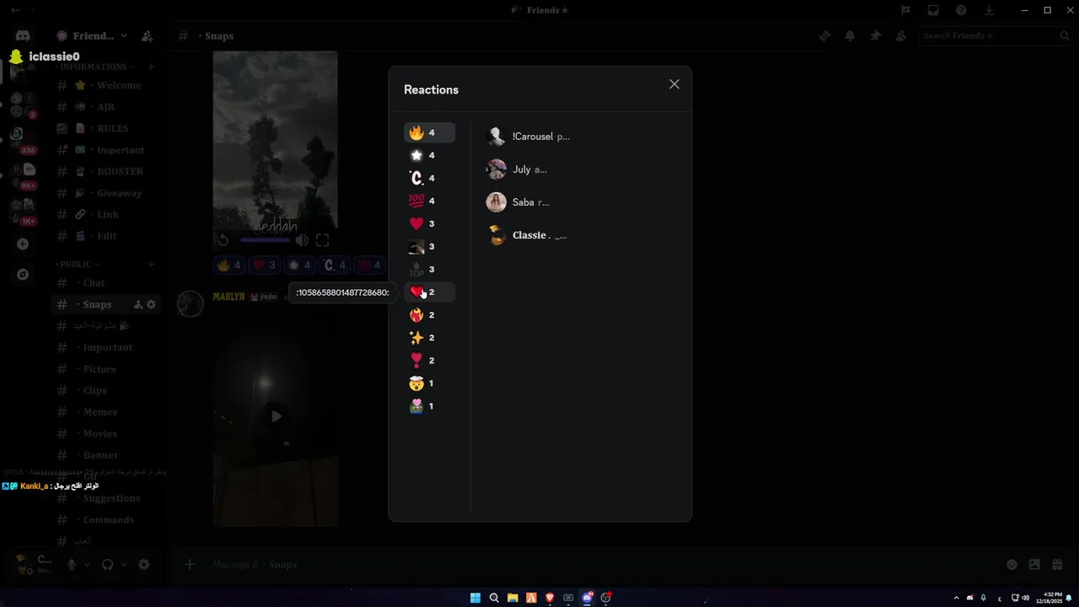
Task: Open Discover servers compass icon
Action: [23, 275]
